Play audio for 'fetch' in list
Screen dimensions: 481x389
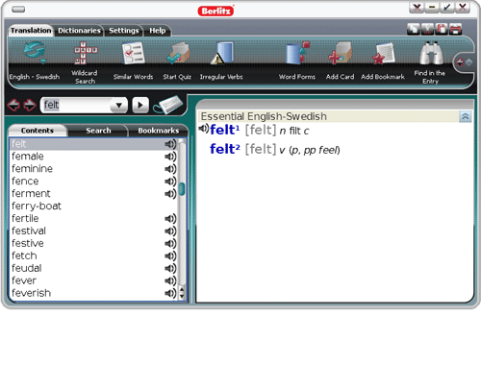[x=170, y=256]
